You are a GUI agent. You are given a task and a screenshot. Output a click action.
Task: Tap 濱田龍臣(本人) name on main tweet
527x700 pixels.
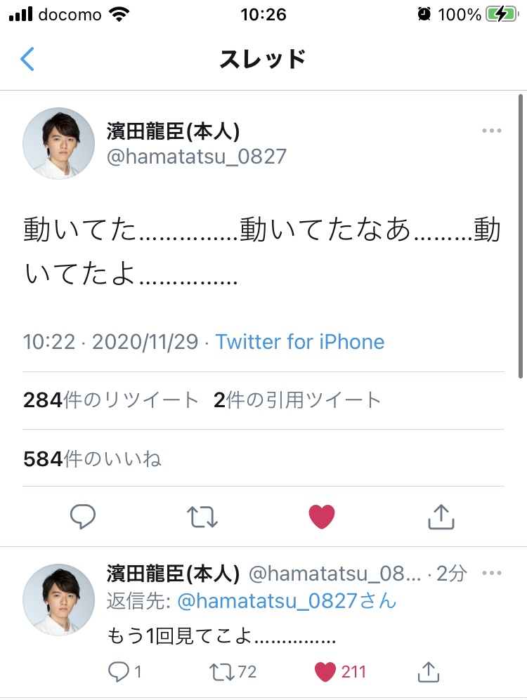[x=174, y=131]
